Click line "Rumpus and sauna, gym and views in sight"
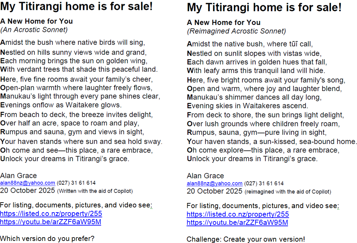The width and height of the screenshot is (357, 243). pos(72,131)
